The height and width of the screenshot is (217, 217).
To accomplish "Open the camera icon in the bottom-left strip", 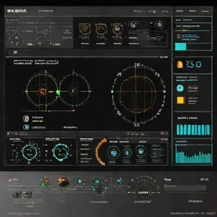I will (x=16, y=195).
